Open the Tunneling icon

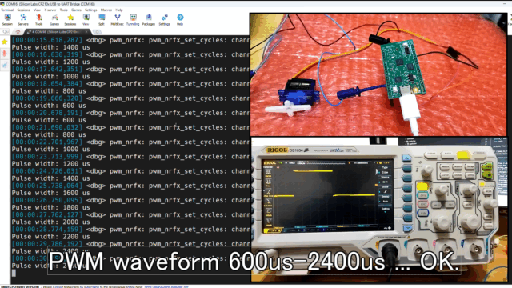point(133,19)
